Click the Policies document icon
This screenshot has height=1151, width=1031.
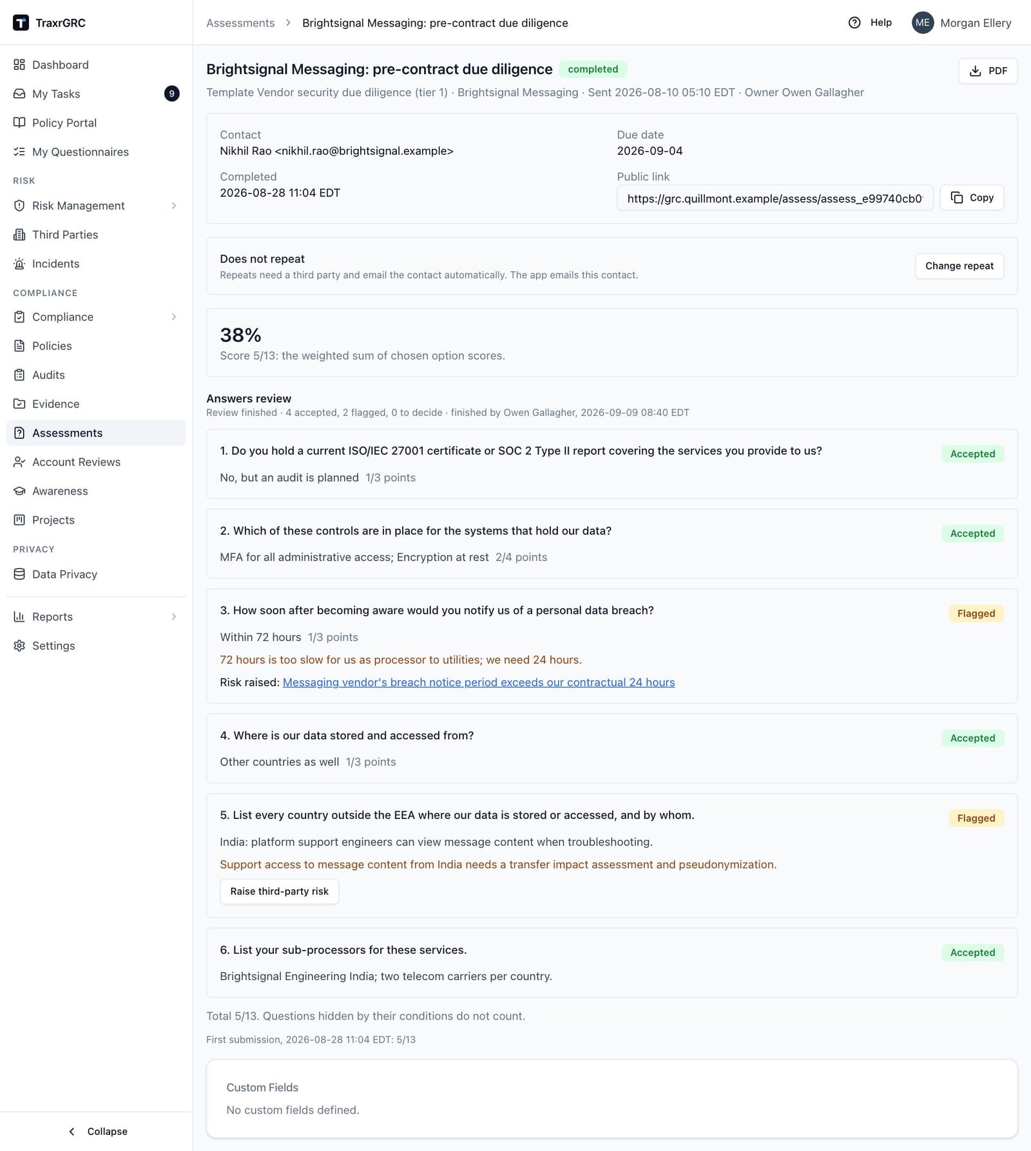click(19, 346)
